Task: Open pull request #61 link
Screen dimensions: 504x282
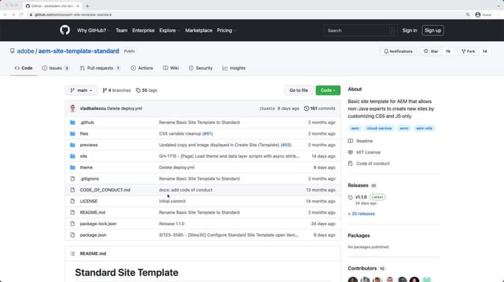Action: (x=208, y=133)
